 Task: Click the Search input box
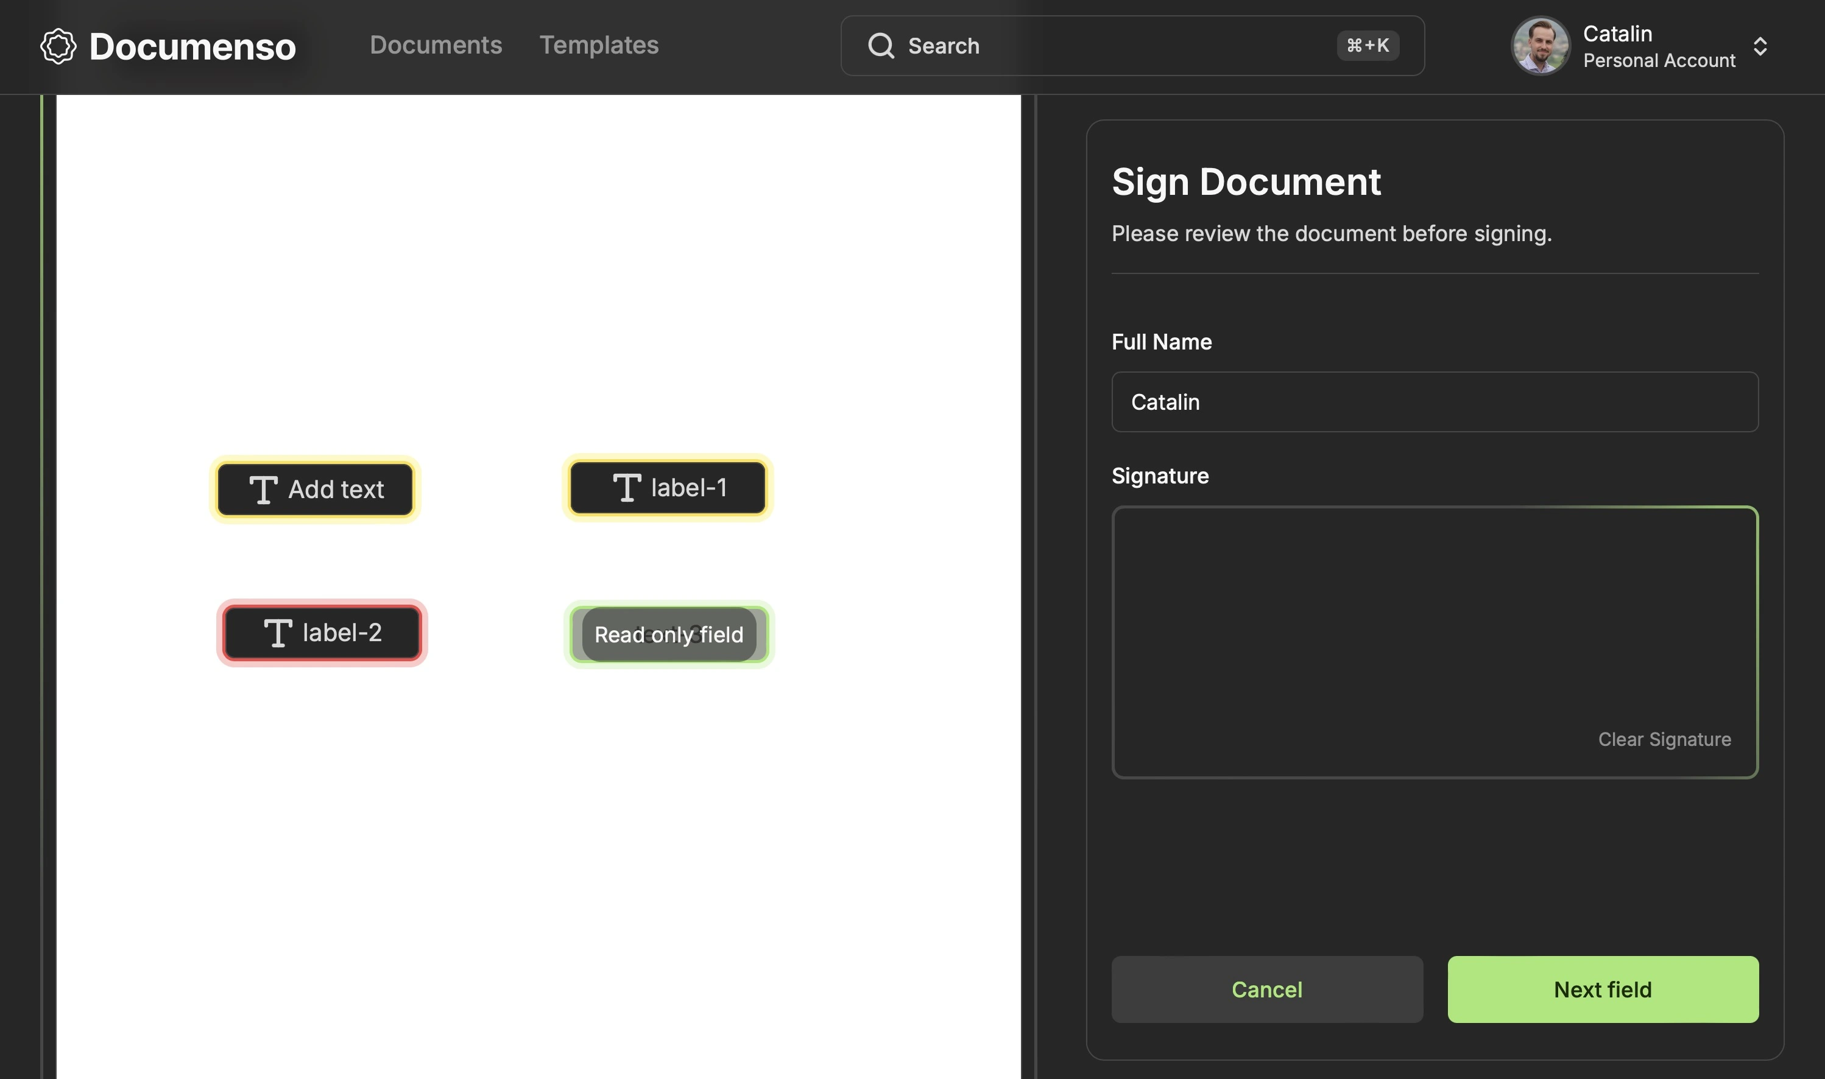[x=1120, y=46]
